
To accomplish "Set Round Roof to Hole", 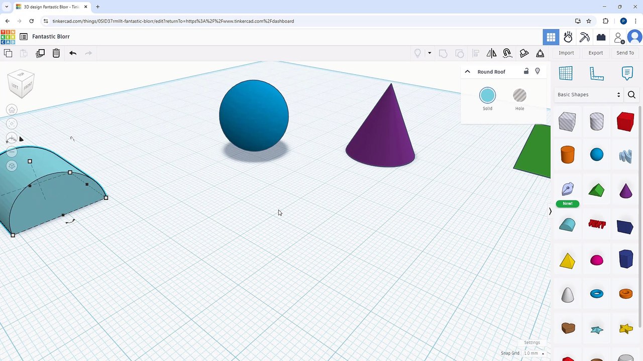I will [519, 95].
